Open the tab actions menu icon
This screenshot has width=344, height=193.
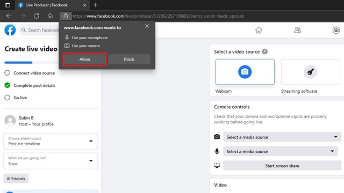pos(8,5)
